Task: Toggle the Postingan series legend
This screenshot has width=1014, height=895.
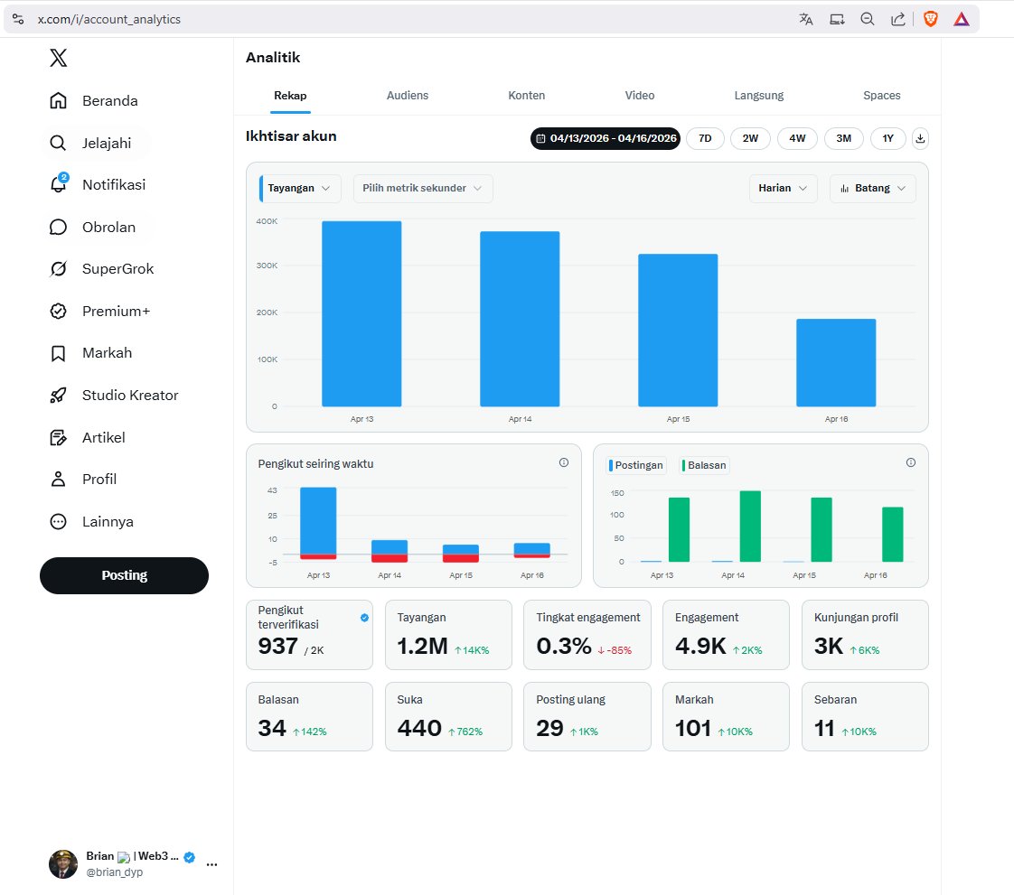Action: point(635,465)
